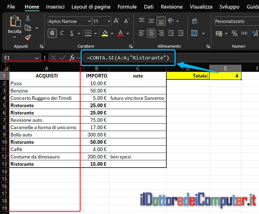259x214 pixels.
Task: Expand underline style options arrow
Action: point(79,33)
